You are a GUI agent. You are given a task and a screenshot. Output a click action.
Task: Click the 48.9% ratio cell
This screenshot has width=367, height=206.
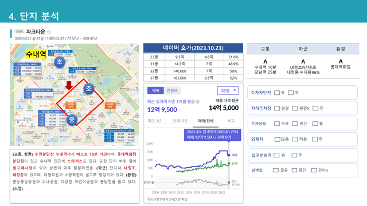tap(233, 64)
